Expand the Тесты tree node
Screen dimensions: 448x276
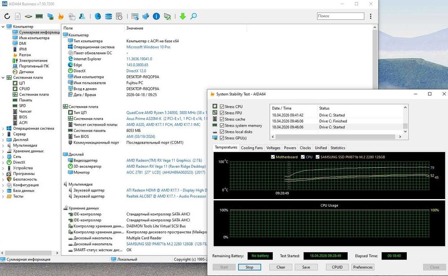(3, 196)
